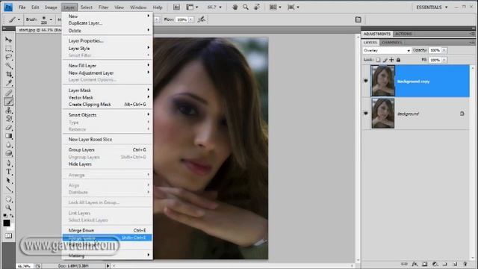Image resolution: width=478 pixels, height=269 pixels.
Task: Open the blend mode Overlay dropdown
Action: (x=387, y=50)
